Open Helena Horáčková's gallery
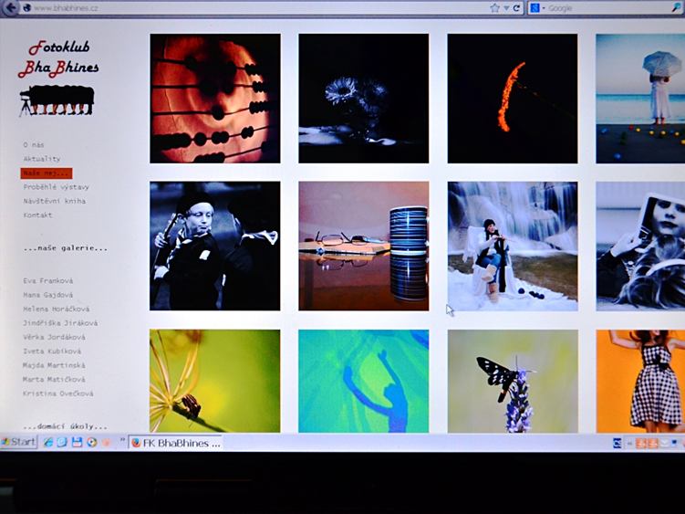 coord(57,309)
